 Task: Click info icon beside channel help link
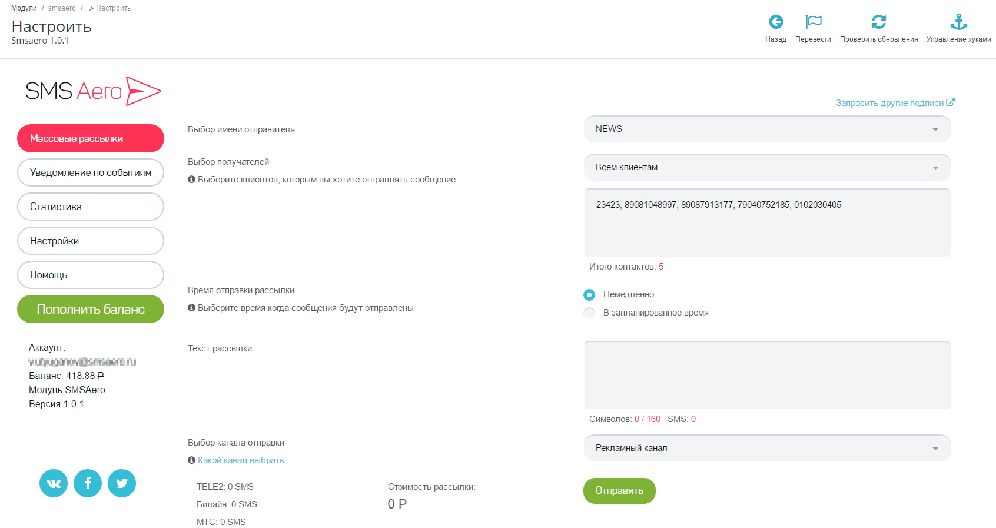[x=191, y=460]
